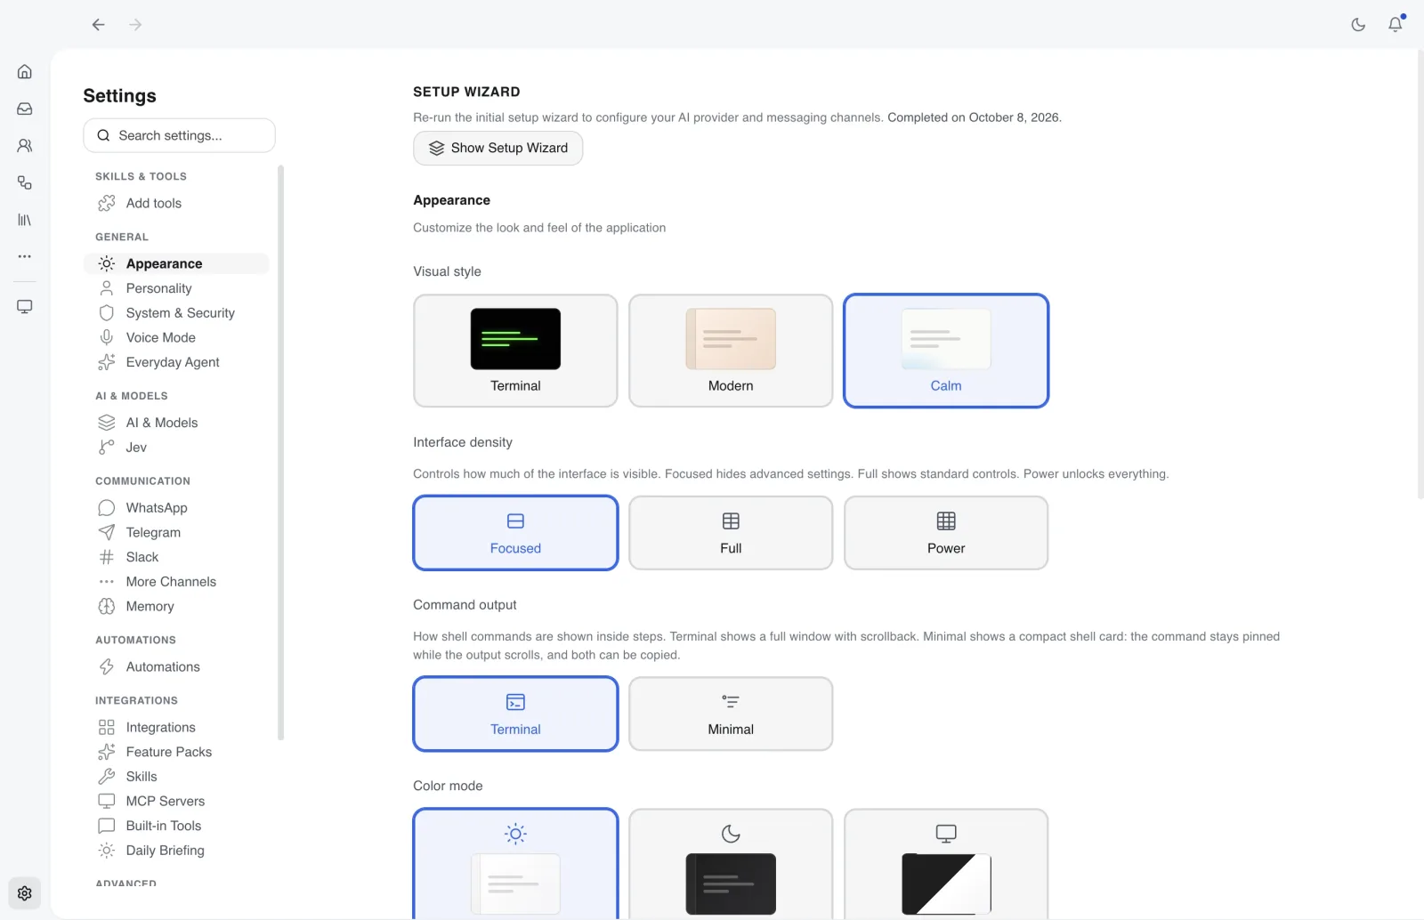Select the dark color mode card
The image size is (1424, 920).
tap(731, 864)
